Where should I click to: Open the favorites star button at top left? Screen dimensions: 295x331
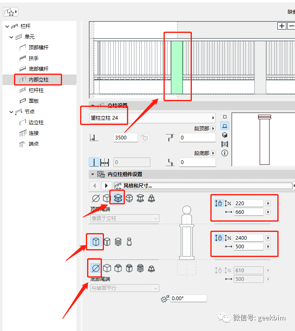10,12
